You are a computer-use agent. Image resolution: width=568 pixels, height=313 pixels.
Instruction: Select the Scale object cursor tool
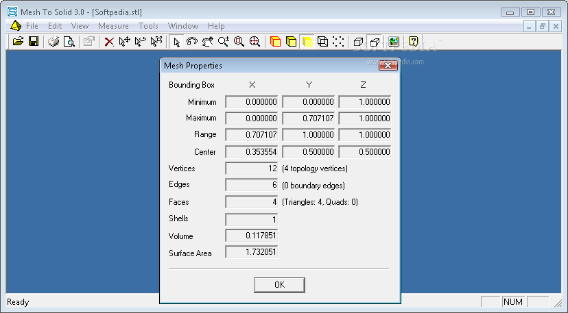tap(156, 42)
